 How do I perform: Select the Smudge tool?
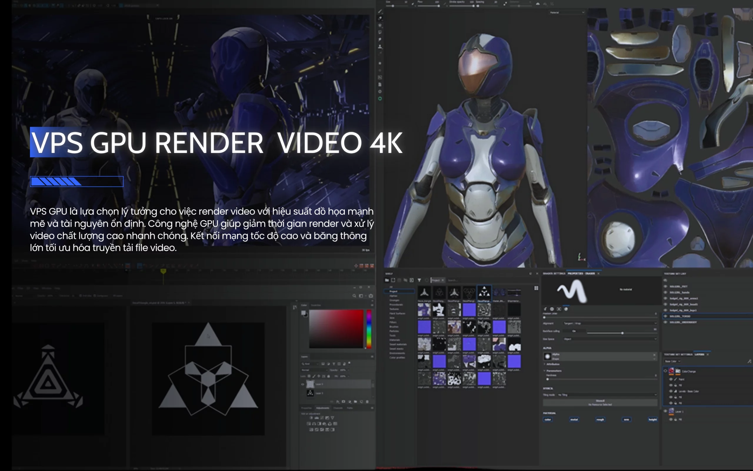coord(380,39)
